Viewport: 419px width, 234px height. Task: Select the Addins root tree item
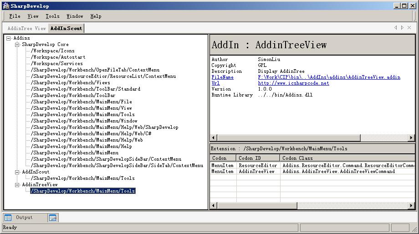pos(22,38)
